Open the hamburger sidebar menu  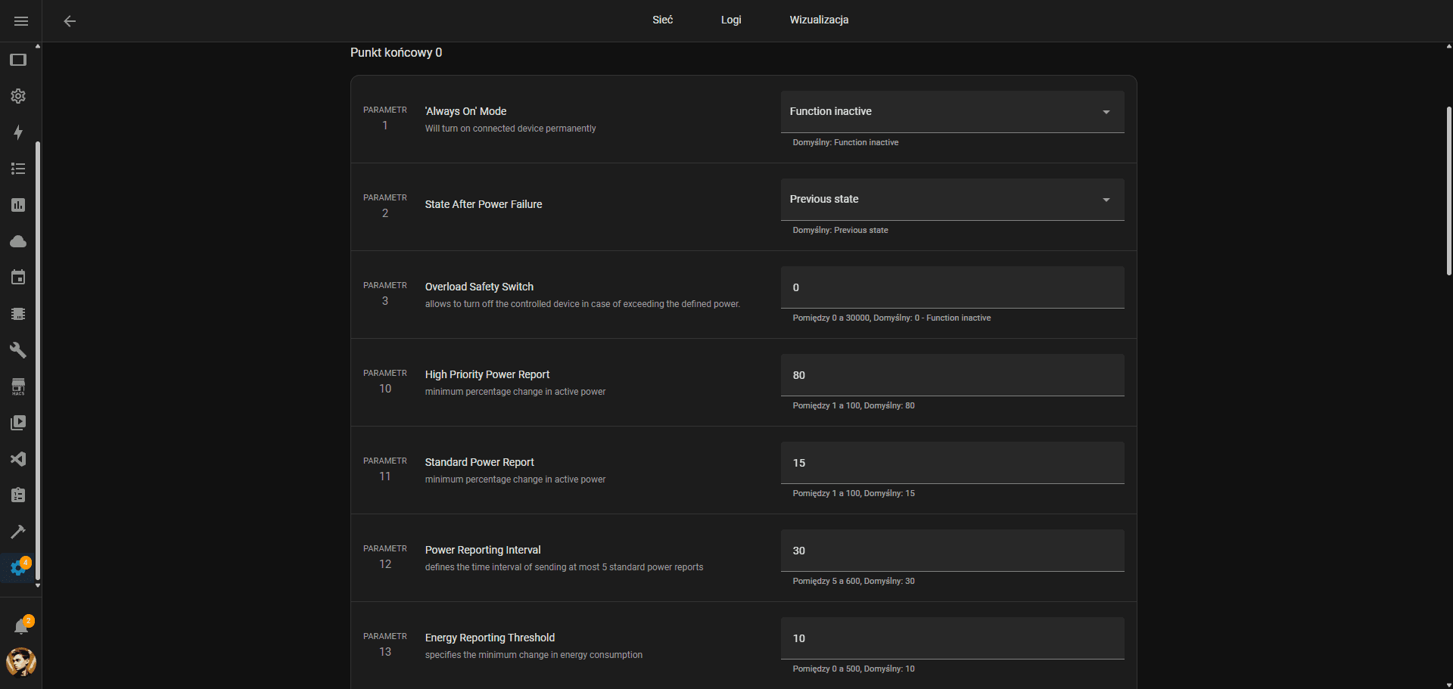click(20, 21)
